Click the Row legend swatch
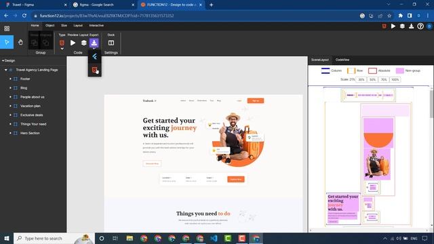This screenshot has height=244, width=434. 351,70
